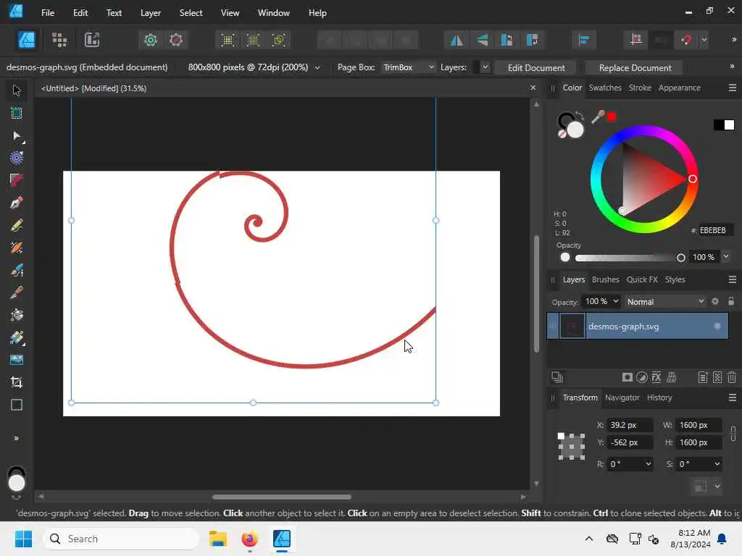The width and height of the screenshot is (742, 556).
Task: Toggle snapping magnet in toolbar
Action: (687, 41)
